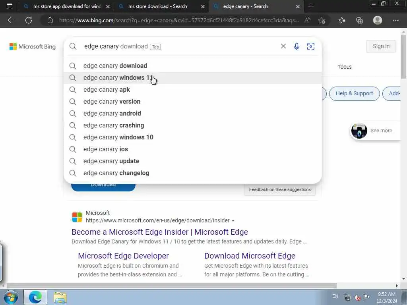Open the Download Microsoft Edge sublink
The height and width of the screenshot is (305, 407).
coord(250,256)
